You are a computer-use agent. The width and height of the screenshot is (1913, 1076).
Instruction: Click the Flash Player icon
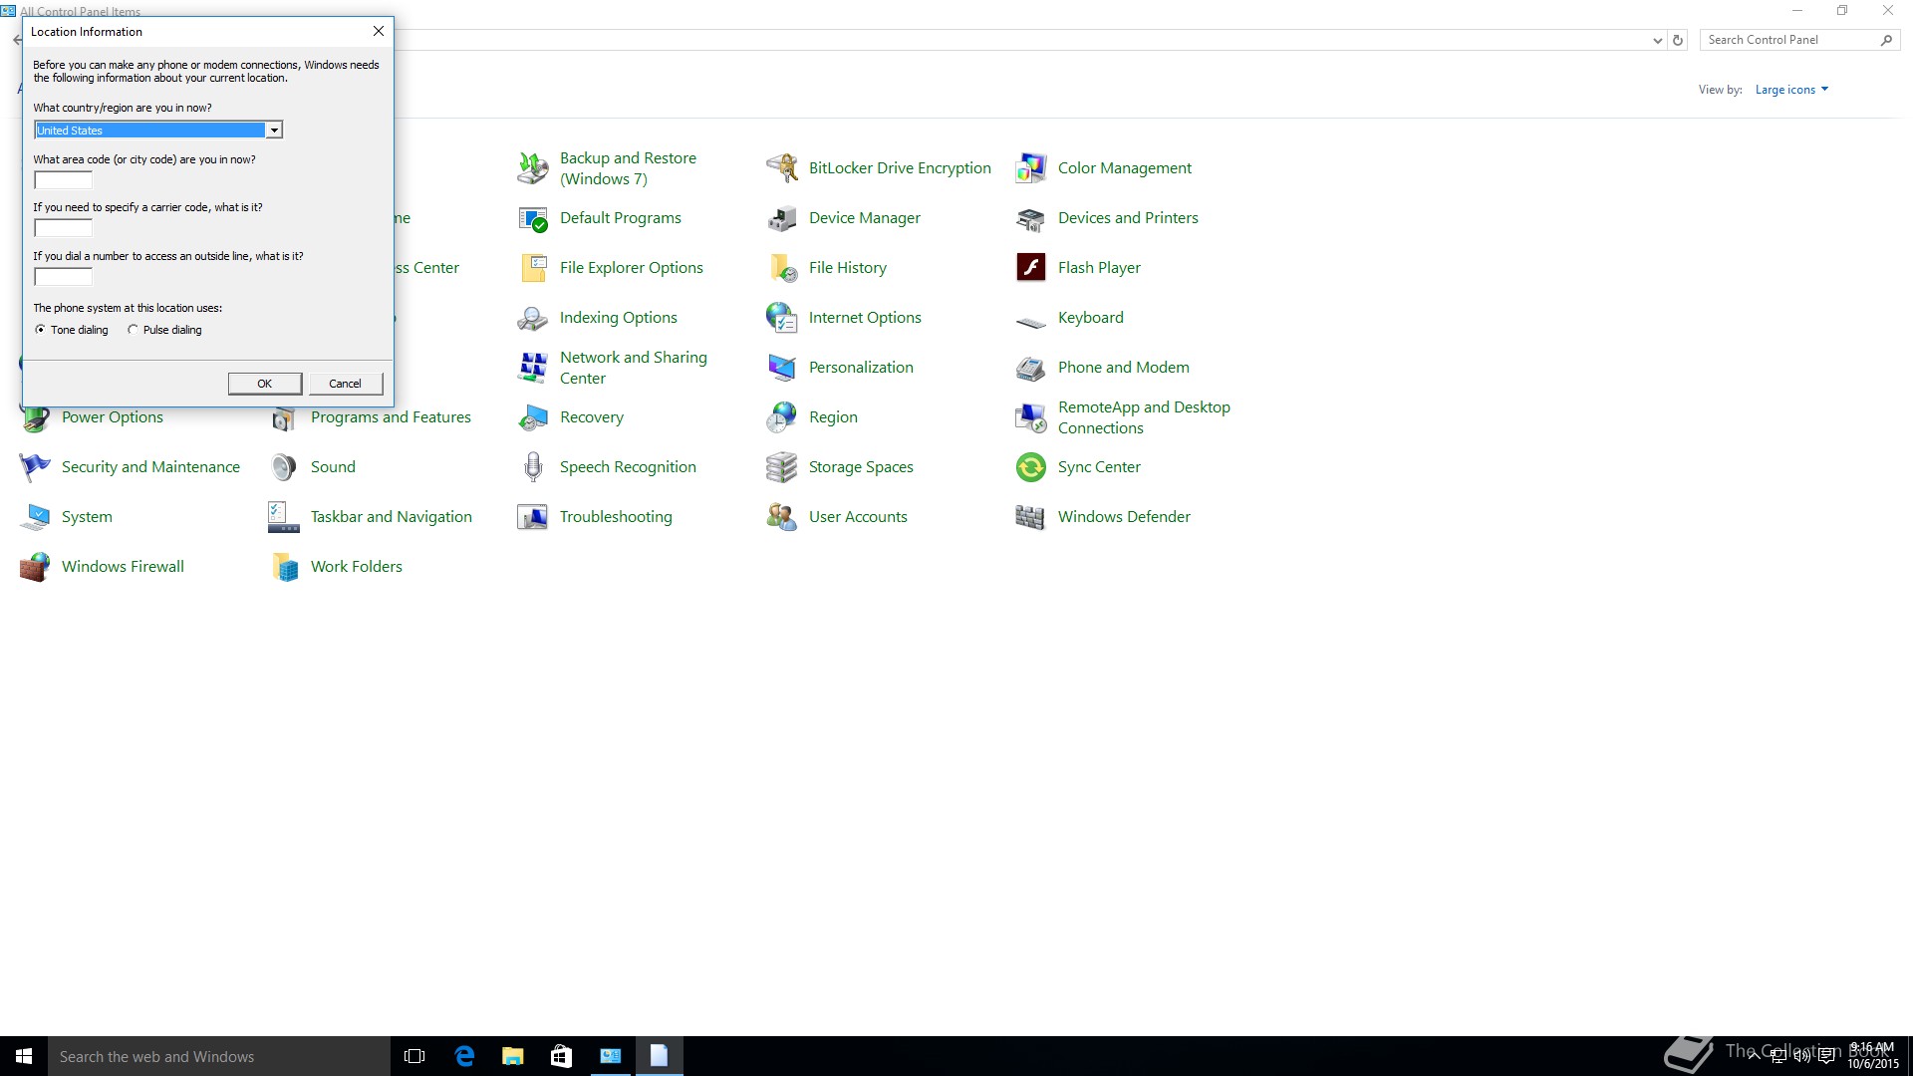1030,268
